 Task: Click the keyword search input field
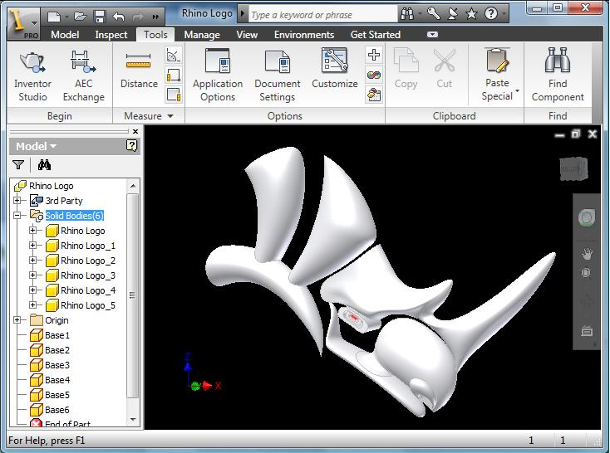point(322,15)
